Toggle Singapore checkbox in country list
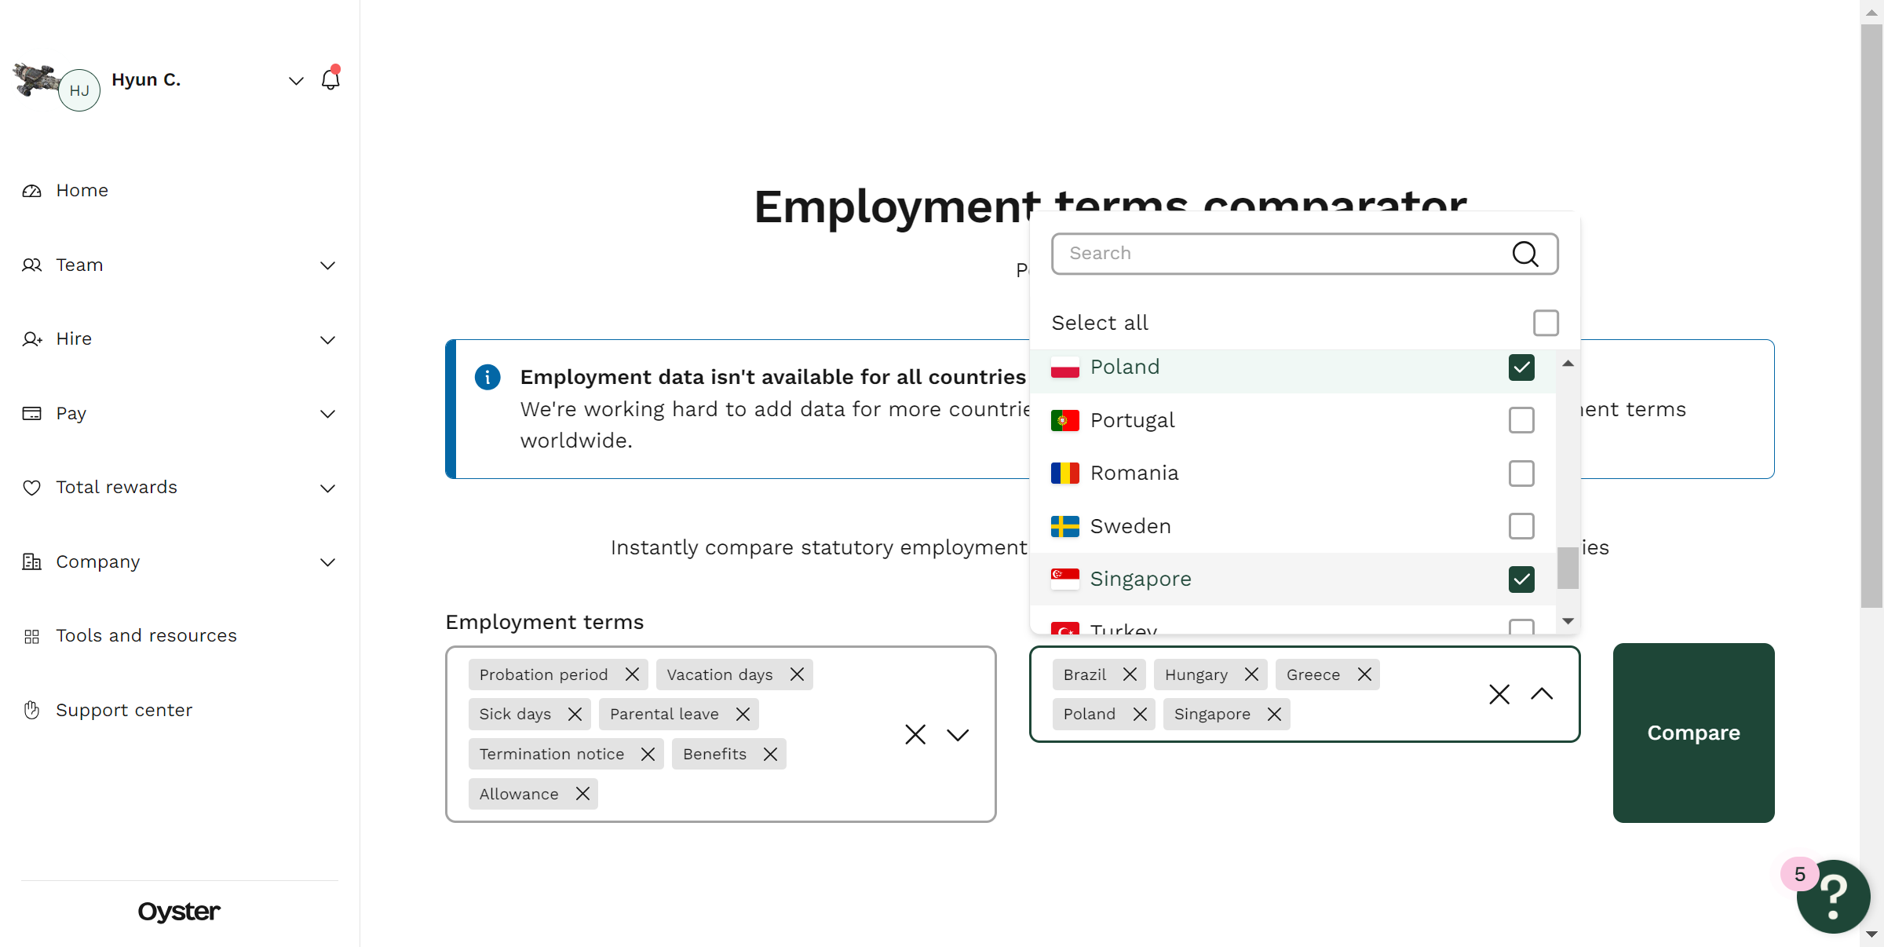Screen dimensions: 1884x947 coord(1521,579)
